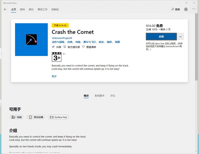Click the yellow 节省 ¥14.00 badge
The height and width of the screenshot is (154, 199).
point(60,25)
